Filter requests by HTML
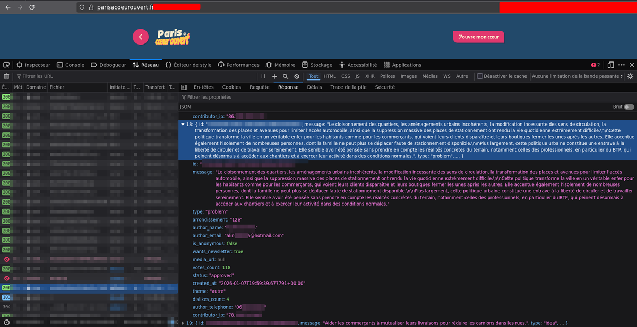This screenshot has height=327, width=637. click(330, 76)
